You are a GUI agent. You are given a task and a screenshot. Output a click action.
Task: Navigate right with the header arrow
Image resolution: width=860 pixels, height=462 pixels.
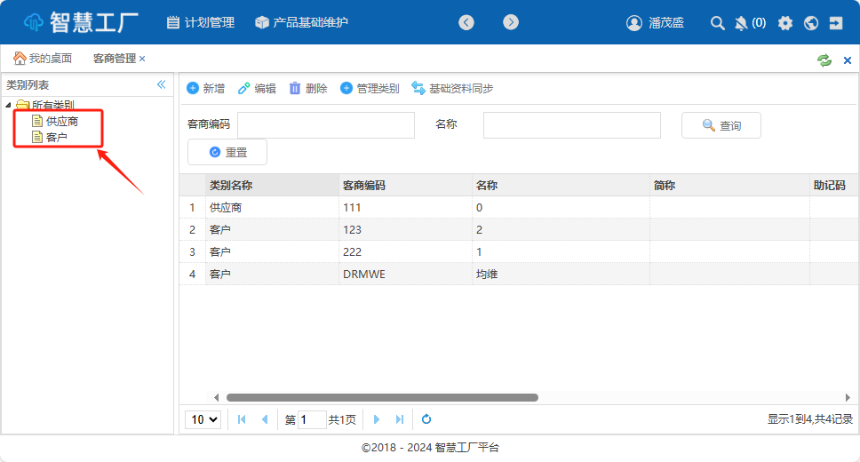pos(510,22)
